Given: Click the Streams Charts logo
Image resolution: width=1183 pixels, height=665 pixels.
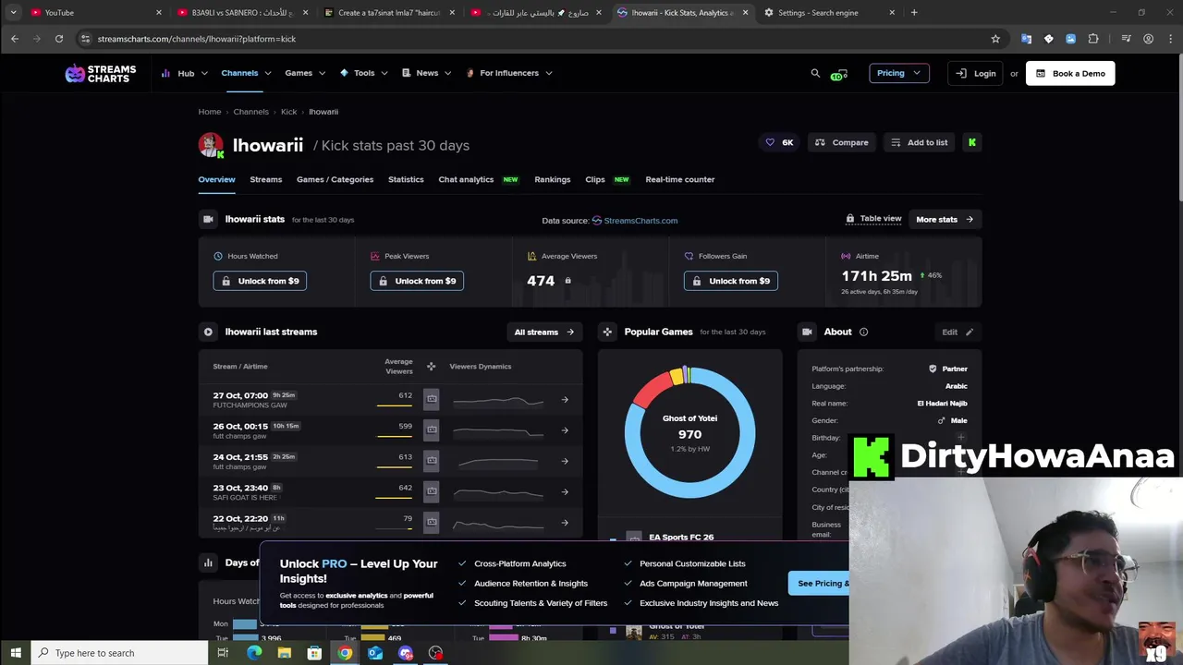Looking at the screenshot, I should tap(100, 74).
